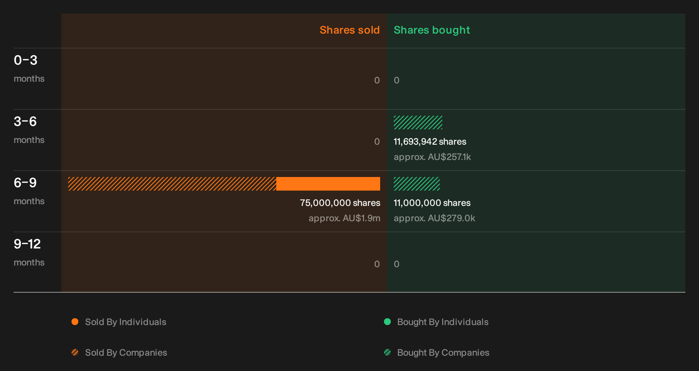Click the shares bought zero in 9-12 months
Image resolution: width=699 pixels, height=371 pixels.
[396, 264]
